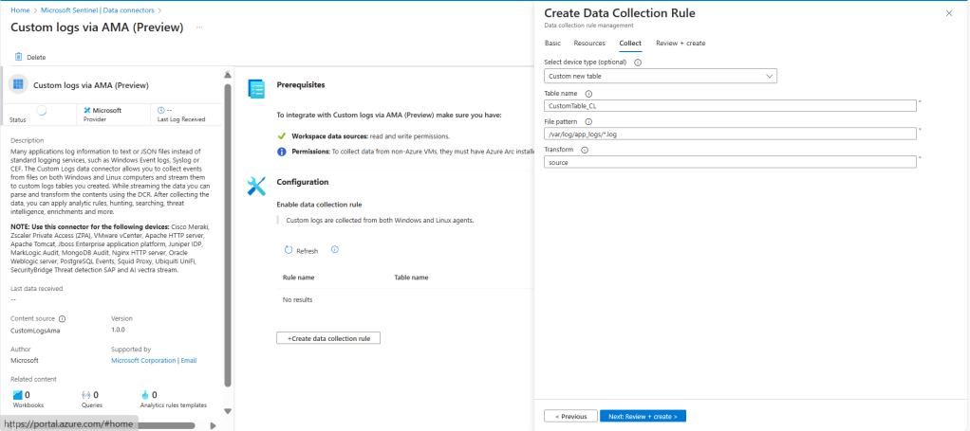Viewport: 970px width, 431px height.
Task: Click the Analytics rules templates icon
Action: [145, 395]
